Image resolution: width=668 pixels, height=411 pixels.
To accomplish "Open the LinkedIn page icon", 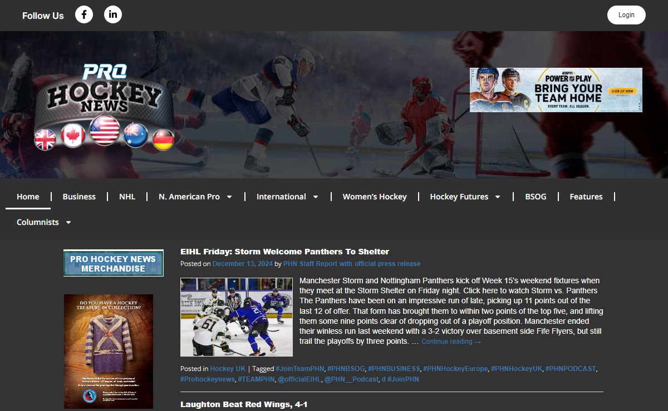I will click(113, 14).
